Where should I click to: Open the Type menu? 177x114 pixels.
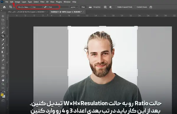30,2
